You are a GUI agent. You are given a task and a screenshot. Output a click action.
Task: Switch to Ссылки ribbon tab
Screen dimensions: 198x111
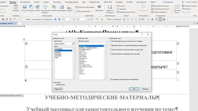click(46, 2)
